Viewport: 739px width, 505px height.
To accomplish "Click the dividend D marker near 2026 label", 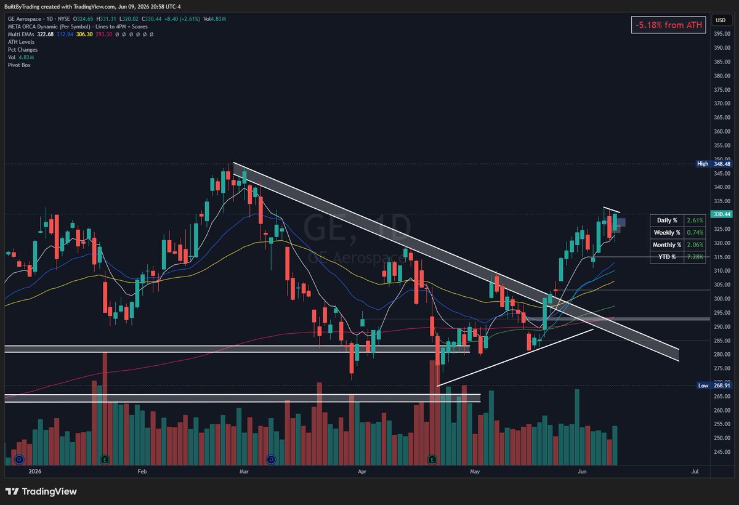I will pyautogui.click(x=19, y=459).
